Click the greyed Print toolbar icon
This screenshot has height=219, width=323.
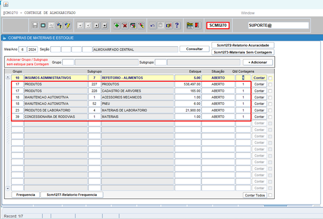[x=51, y=25]
